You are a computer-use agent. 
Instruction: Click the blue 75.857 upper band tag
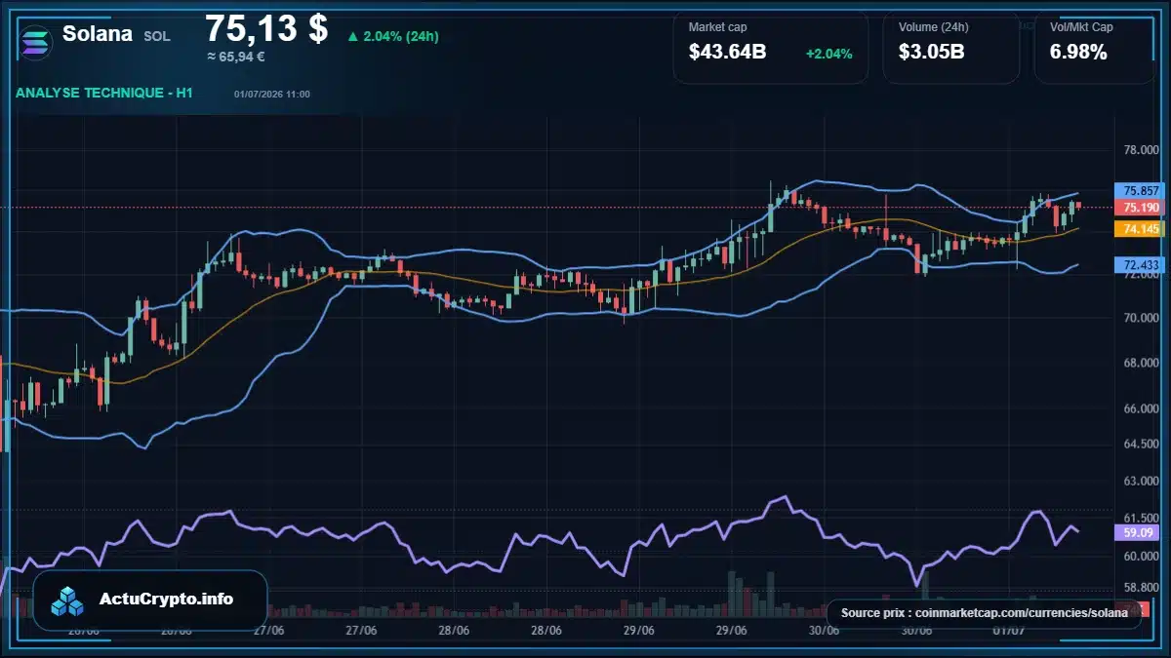[1140, 191]
